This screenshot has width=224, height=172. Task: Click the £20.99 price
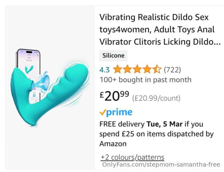115,96
